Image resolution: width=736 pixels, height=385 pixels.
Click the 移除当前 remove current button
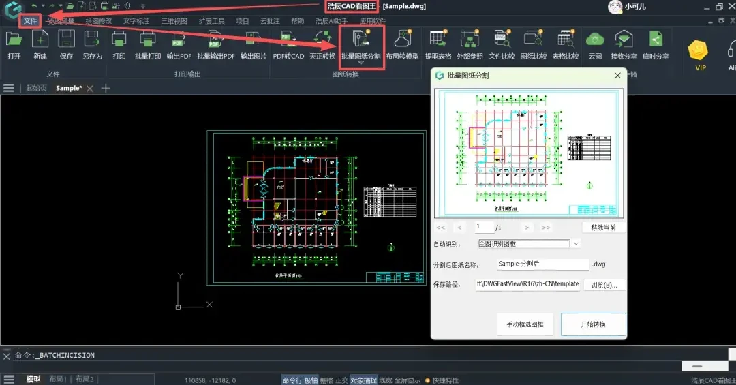603,227
